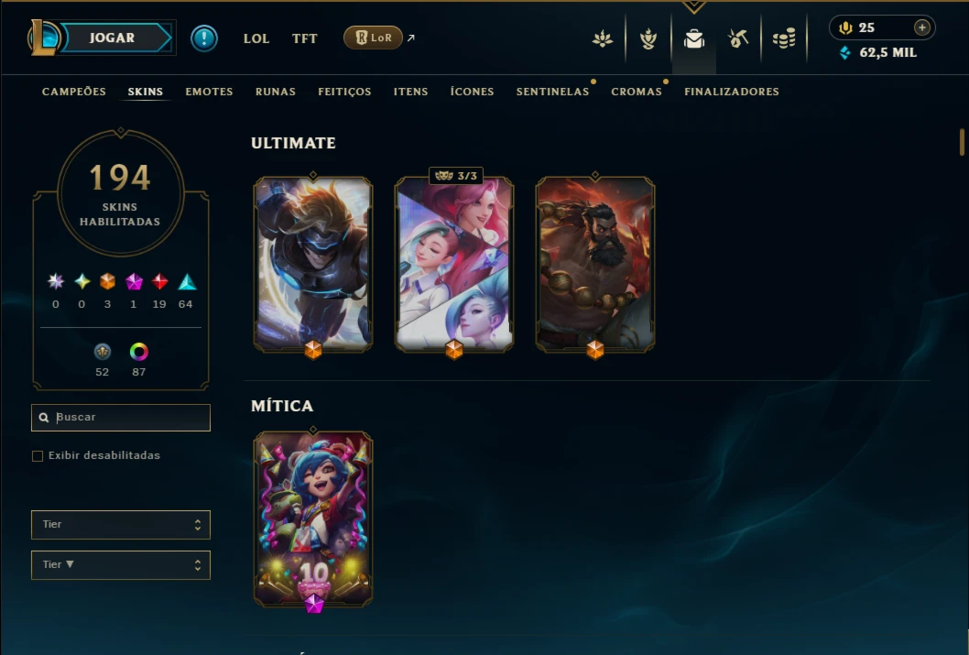Switch to the CAMPEÕES tab

tap(74, 92)
